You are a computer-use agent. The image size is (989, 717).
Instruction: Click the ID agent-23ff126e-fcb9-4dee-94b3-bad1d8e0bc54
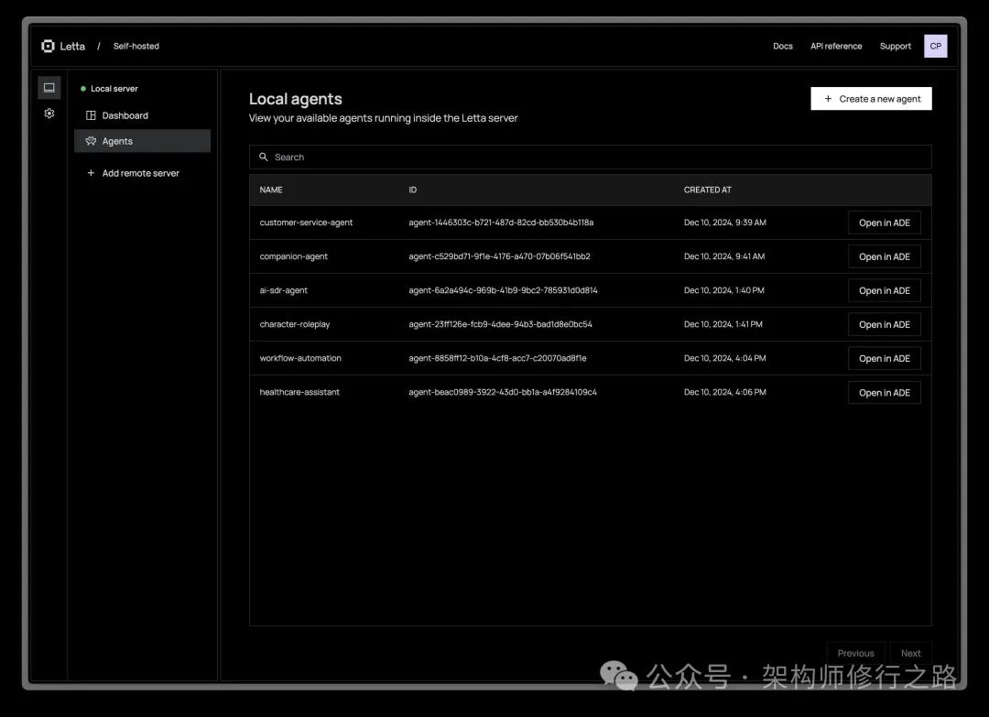tap(500, 325)
